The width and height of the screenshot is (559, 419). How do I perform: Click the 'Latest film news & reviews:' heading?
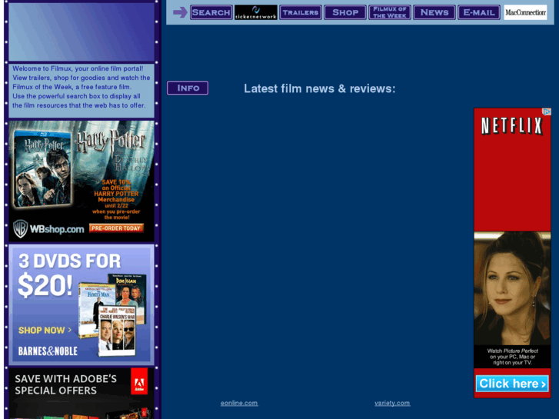click(319, 88)
